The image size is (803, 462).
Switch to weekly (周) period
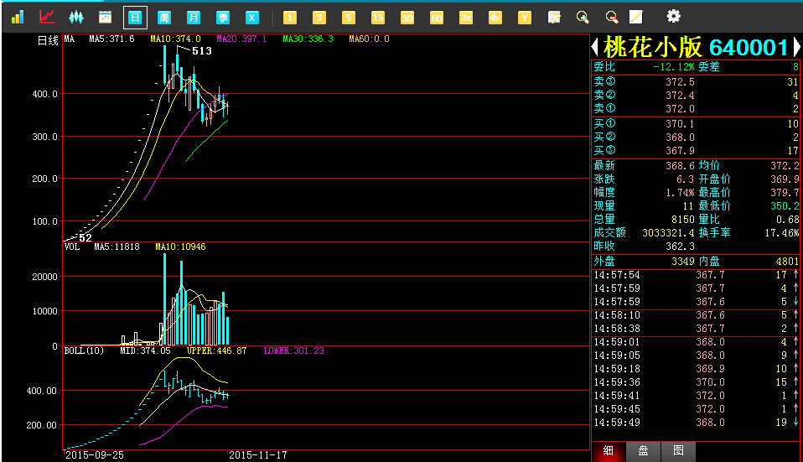[x=164, y=17]
